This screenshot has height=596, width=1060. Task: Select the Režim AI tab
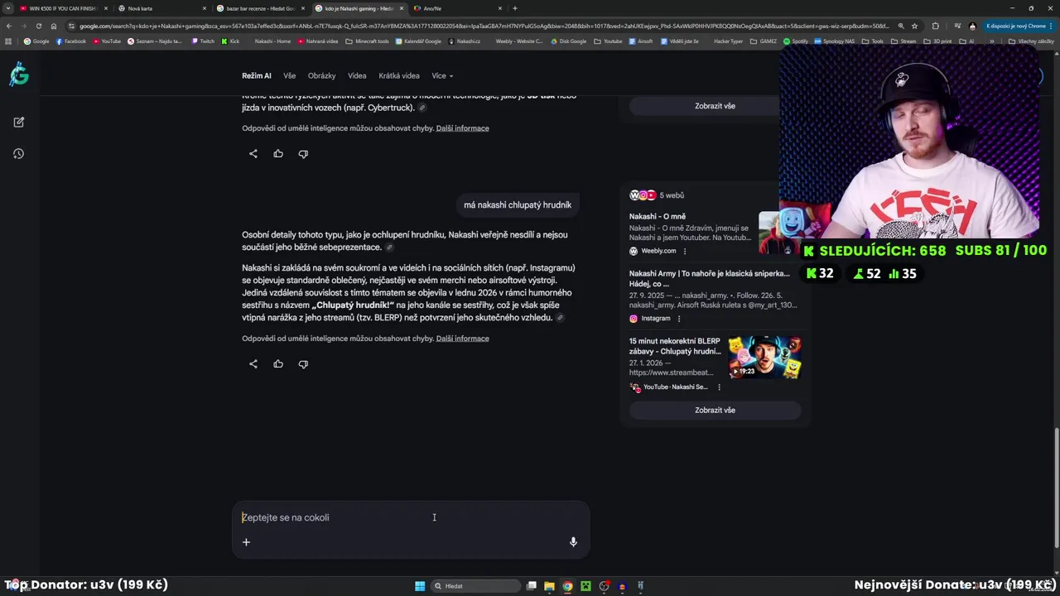[257, 75]
